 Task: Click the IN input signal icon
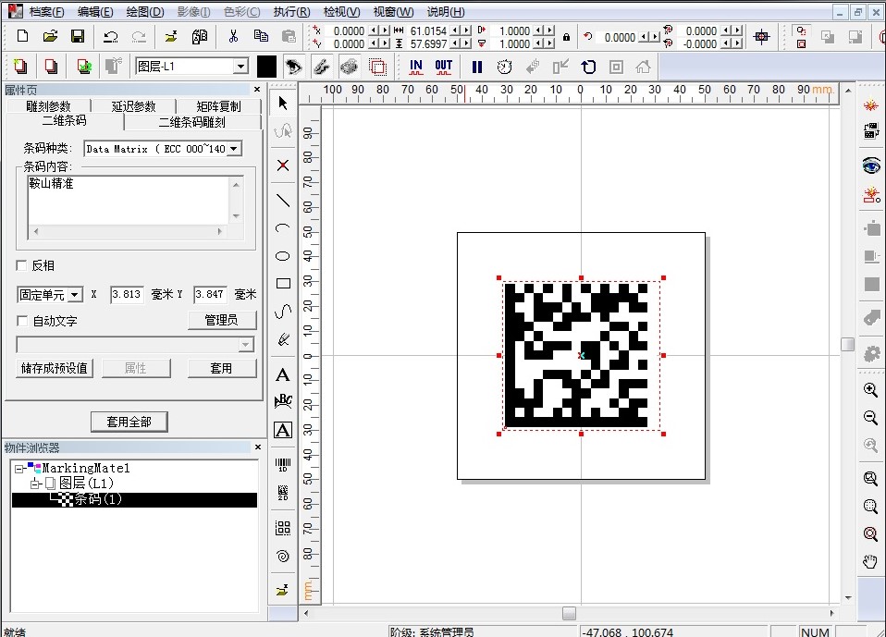pos(416,67)
